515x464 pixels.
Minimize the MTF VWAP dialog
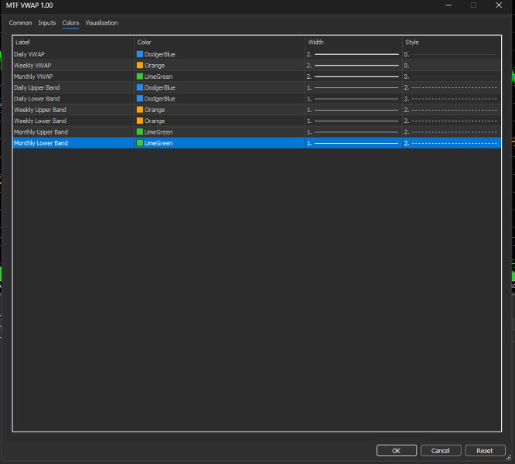tap(448, 5)
